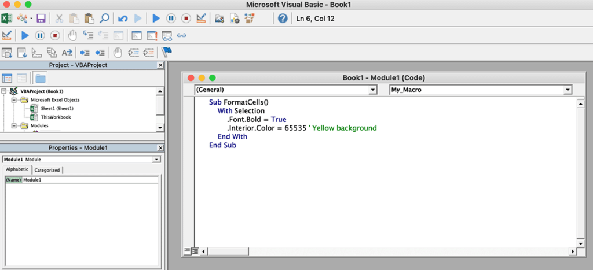The width and height of the screenshot is (593, 270).
Task: Open VBA Help with the question mark icon
Action: coord(283,19)
